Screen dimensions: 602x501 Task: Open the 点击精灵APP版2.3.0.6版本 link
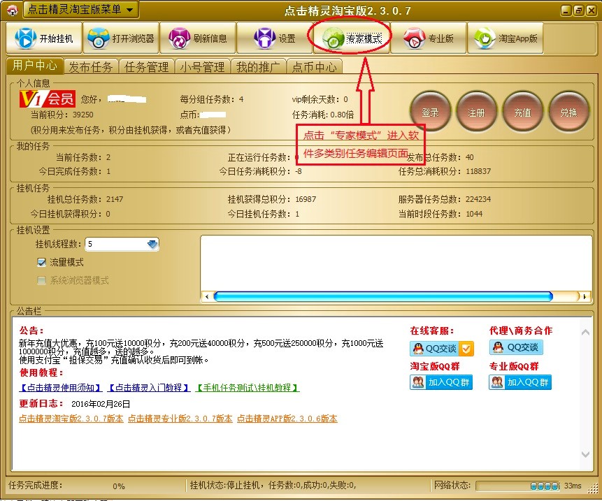[x=287, y=419]
